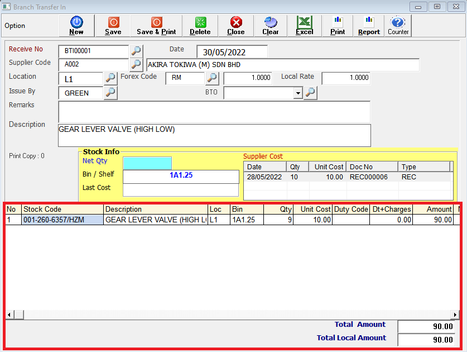Click grid Description column header
467x352 pixels.
[x=156, y=210]
